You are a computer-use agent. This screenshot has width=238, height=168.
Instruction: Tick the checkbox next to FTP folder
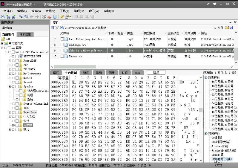[x=17, y=65]
